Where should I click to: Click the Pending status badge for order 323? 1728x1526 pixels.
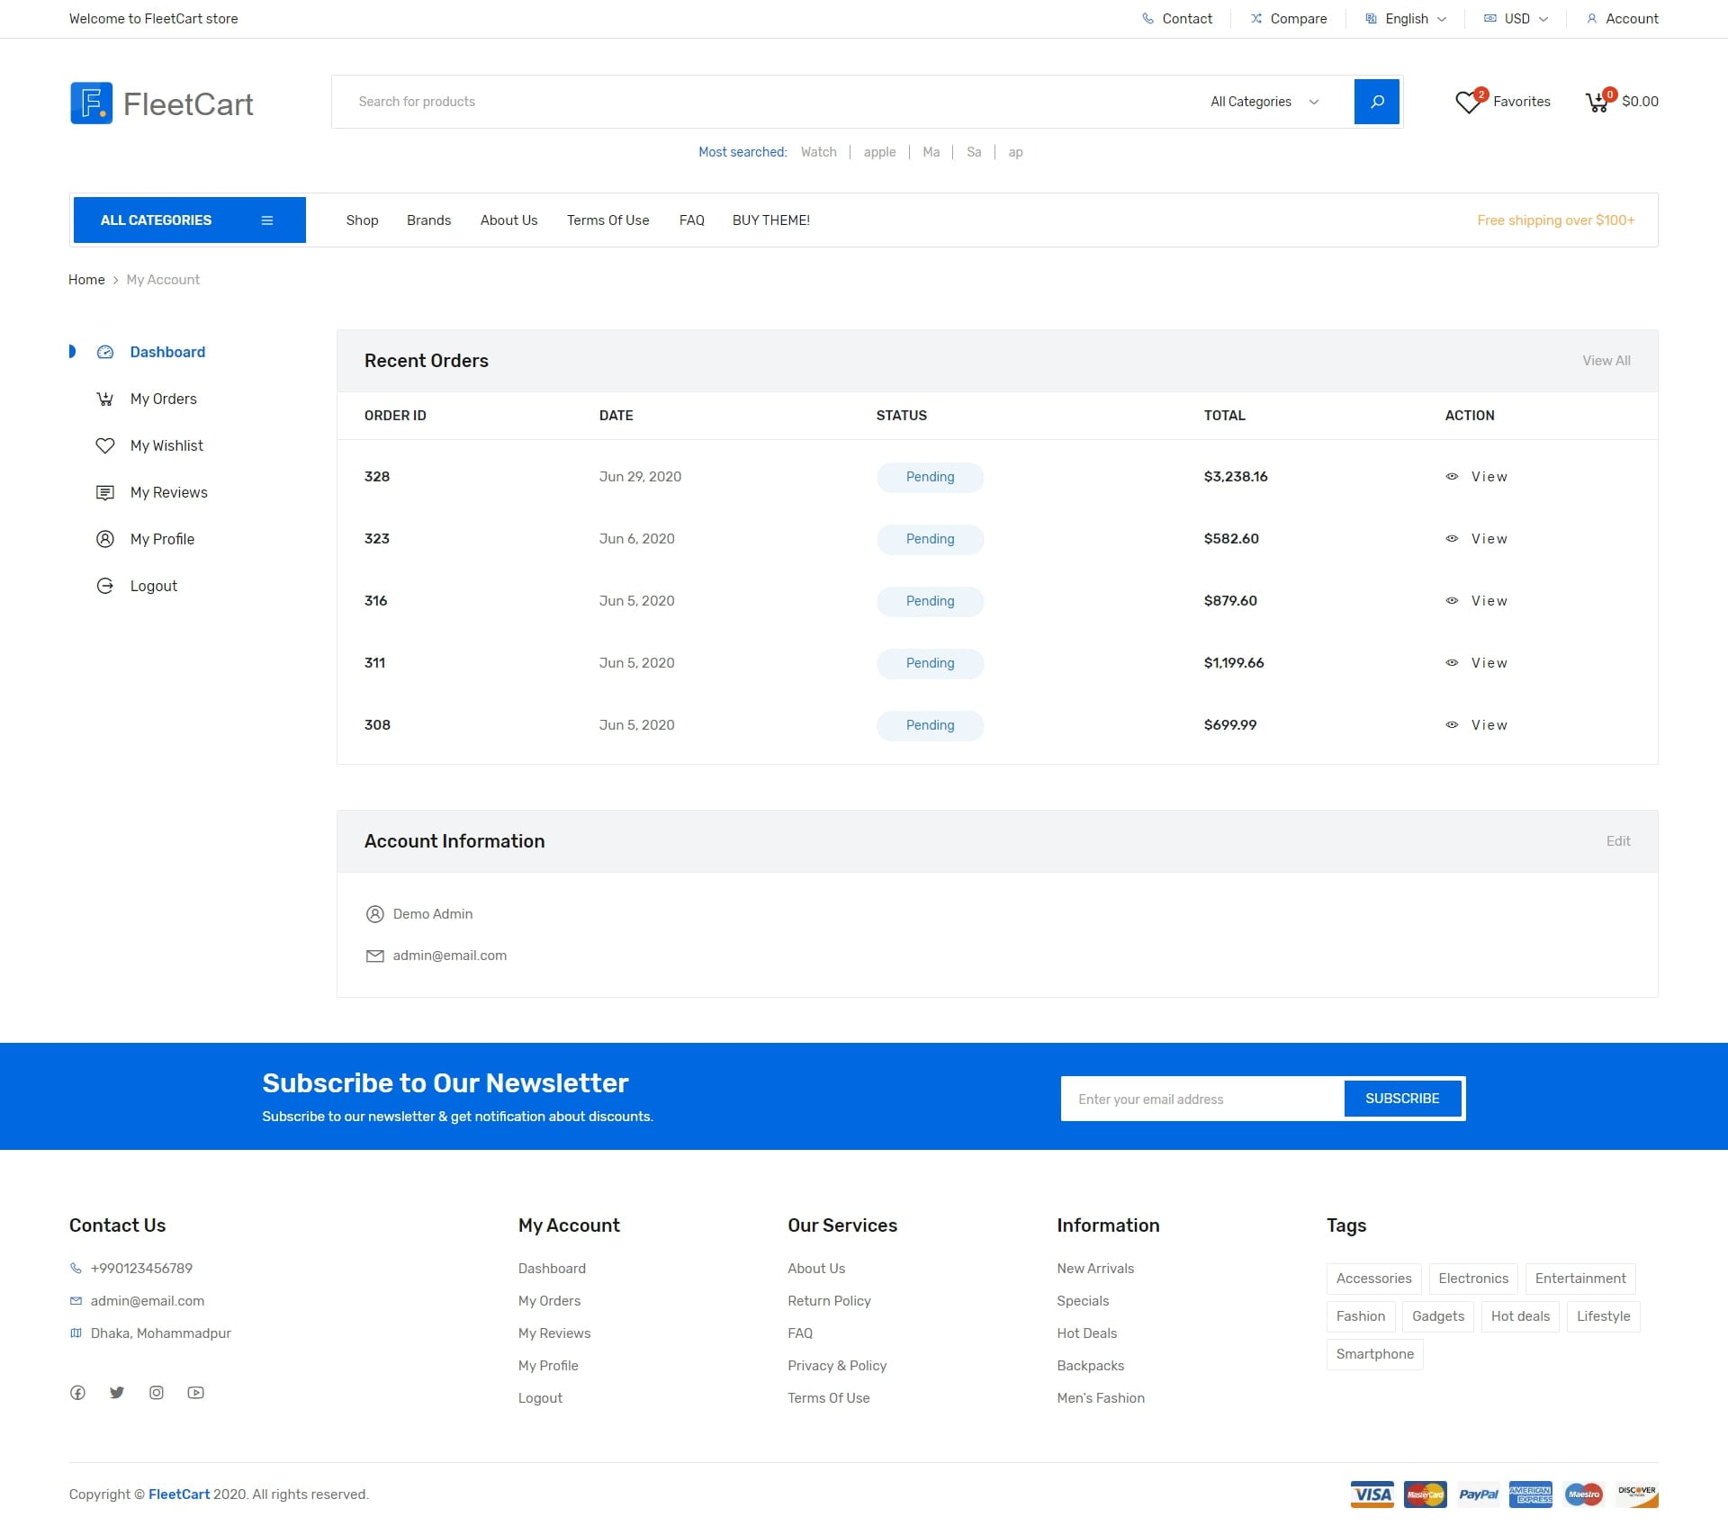930,539
